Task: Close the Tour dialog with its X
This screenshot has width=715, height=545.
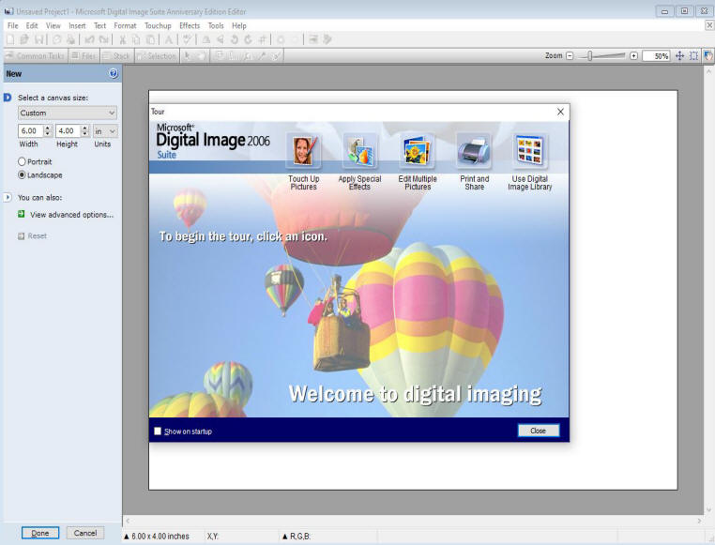Action: (x=560, y=112)
